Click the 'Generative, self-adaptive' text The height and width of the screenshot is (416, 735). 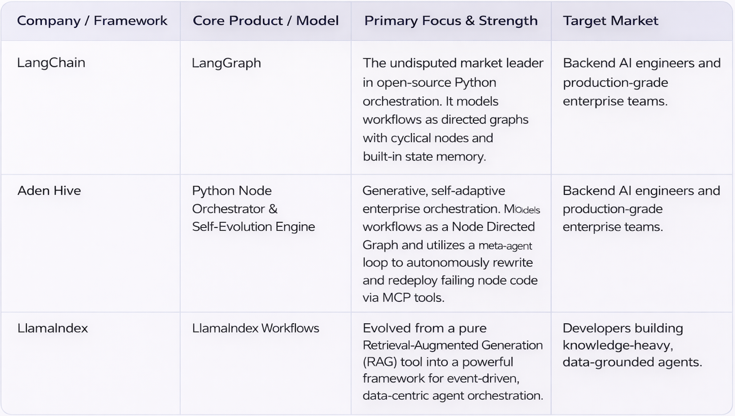433,190
